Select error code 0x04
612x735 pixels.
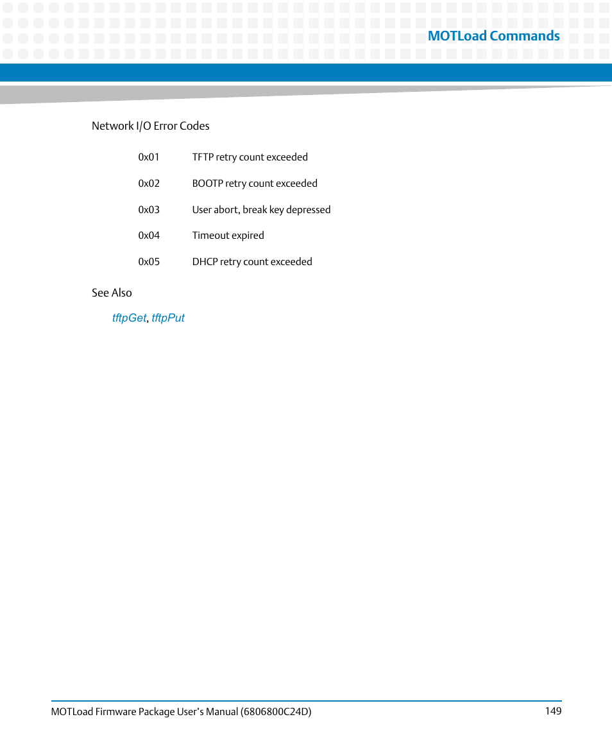(149, 236)
